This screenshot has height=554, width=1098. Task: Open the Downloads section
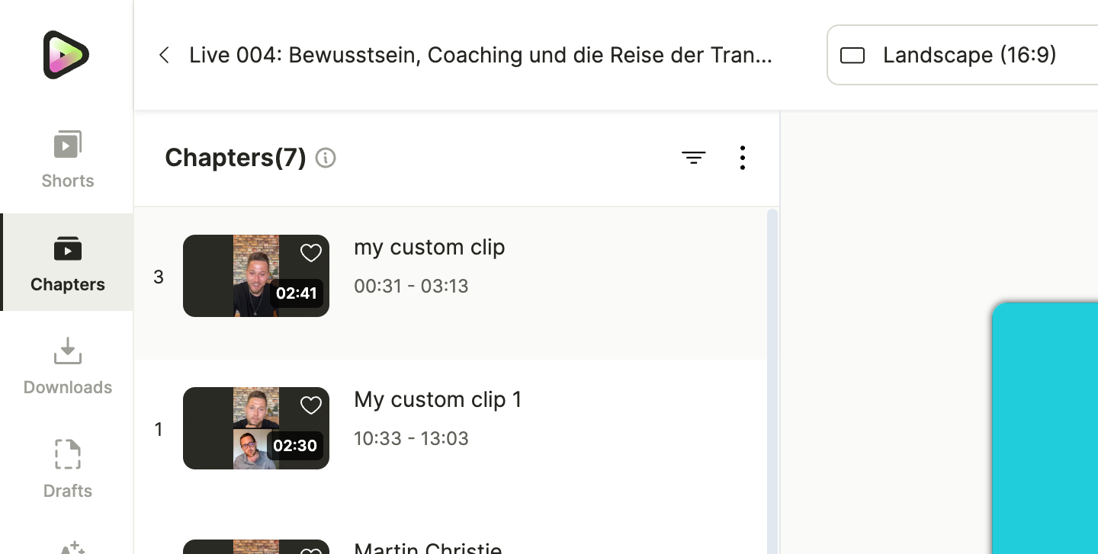click(x=68, y=367)
